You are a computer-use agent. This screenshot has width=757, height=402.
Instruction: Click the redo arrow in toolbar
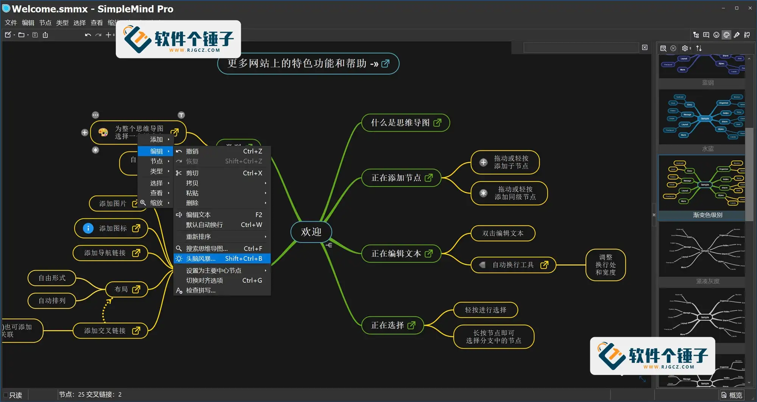98,35
